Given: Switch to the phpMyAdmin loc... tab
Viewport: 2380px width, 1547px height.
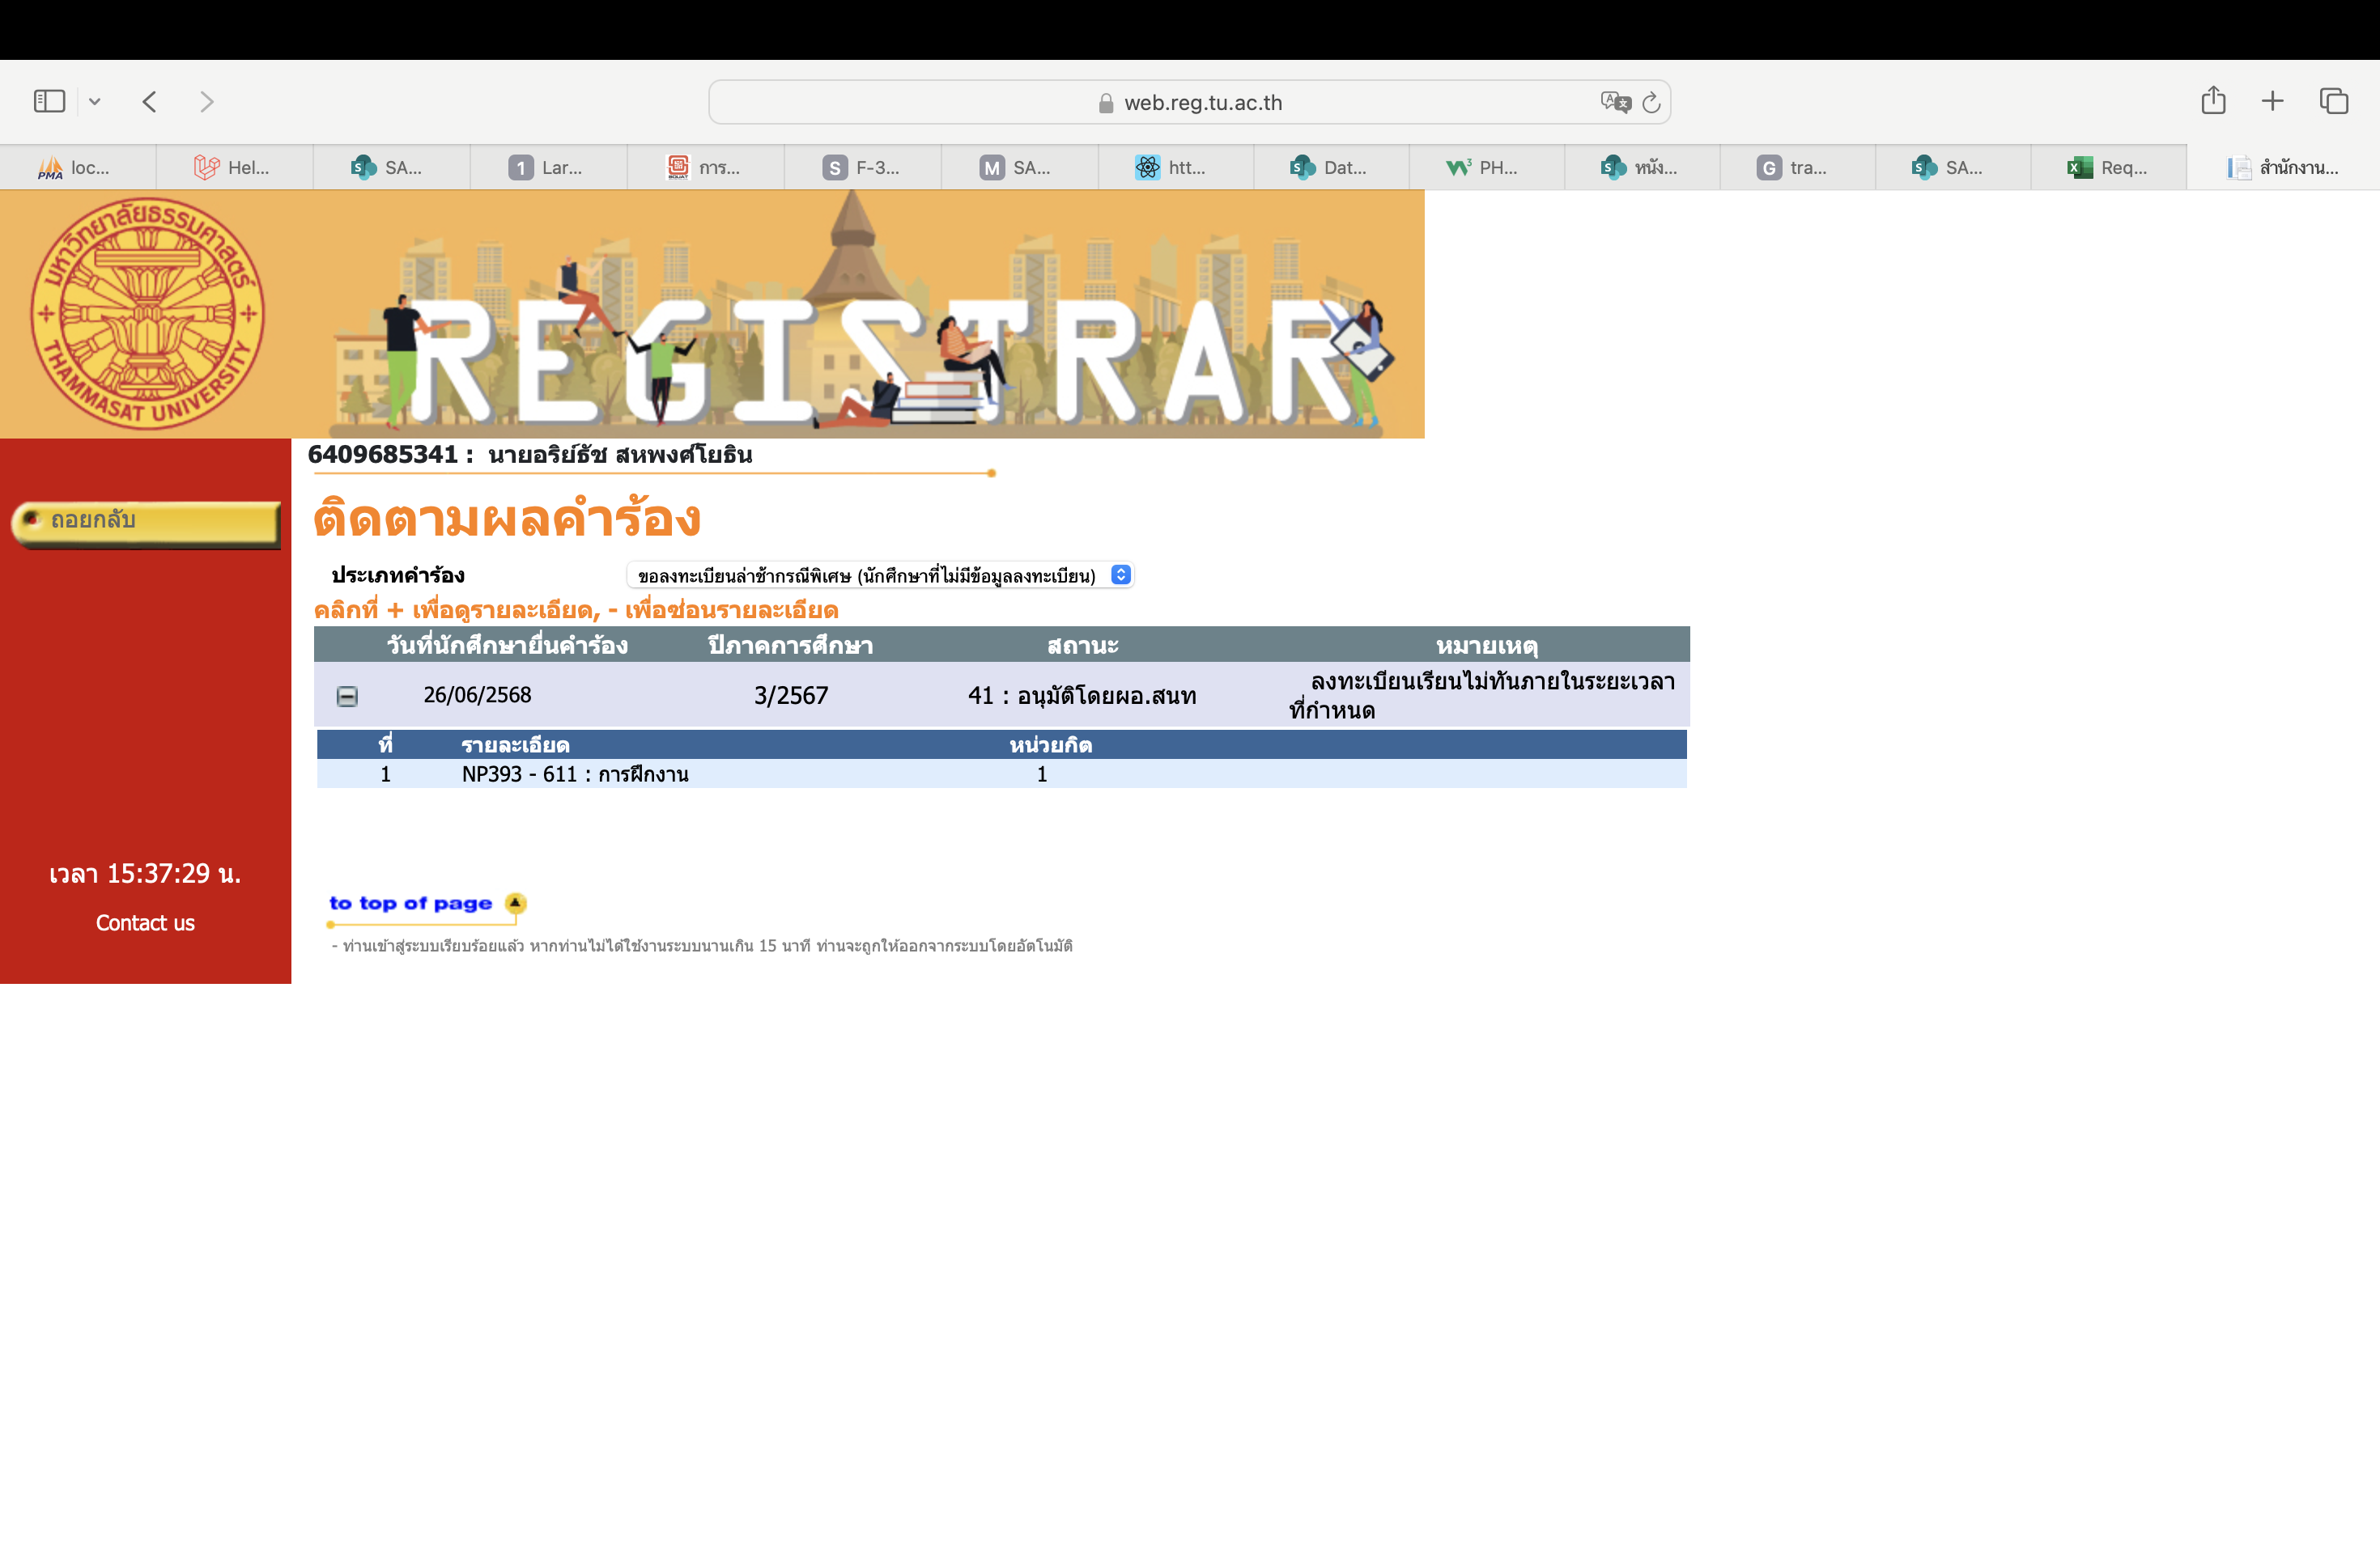Looking at the screenshot, I should 76,168.
